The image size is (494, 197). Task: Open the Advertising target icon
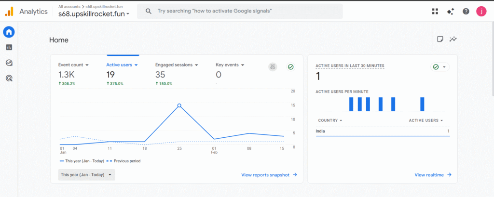(9, 78)
